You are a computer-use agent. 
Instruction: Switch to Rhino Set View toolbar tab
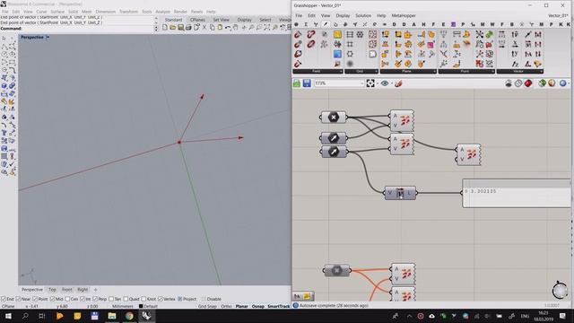tap(222, 20)
